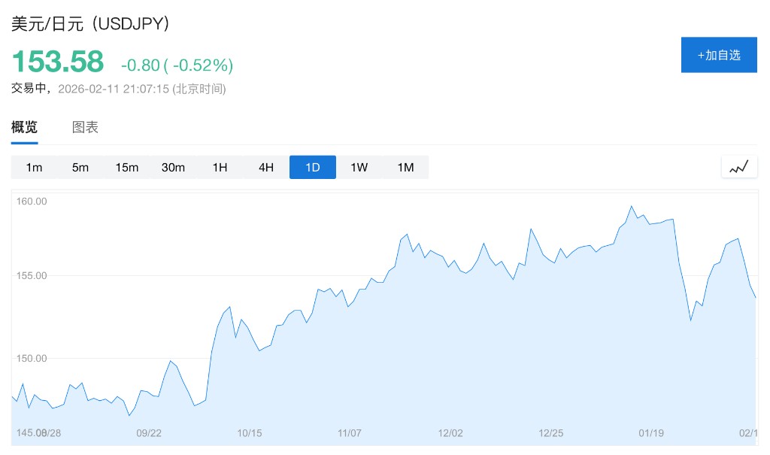The width and height of the screenshot is (770, 455).
Task: Click the -0.80 (-0.52%) change text
Action: pos(177,65)
